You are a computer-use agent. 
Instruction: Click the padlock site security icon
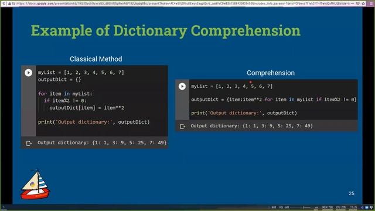[x=9, y=4]
